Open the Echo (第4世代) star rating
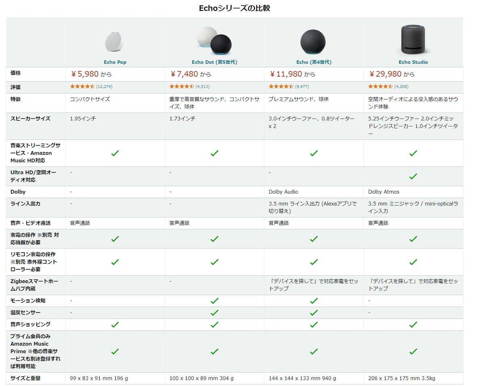Screen dimensions: 484x386 pos(281,86)
